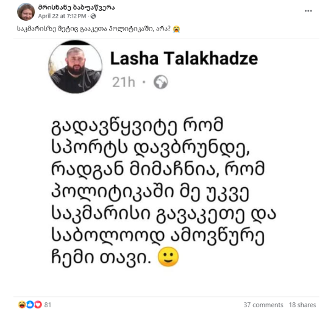Screen dimensions: 331x317
Task: Click the yellow smiley emoji after the statement
Action: [168, 257]
